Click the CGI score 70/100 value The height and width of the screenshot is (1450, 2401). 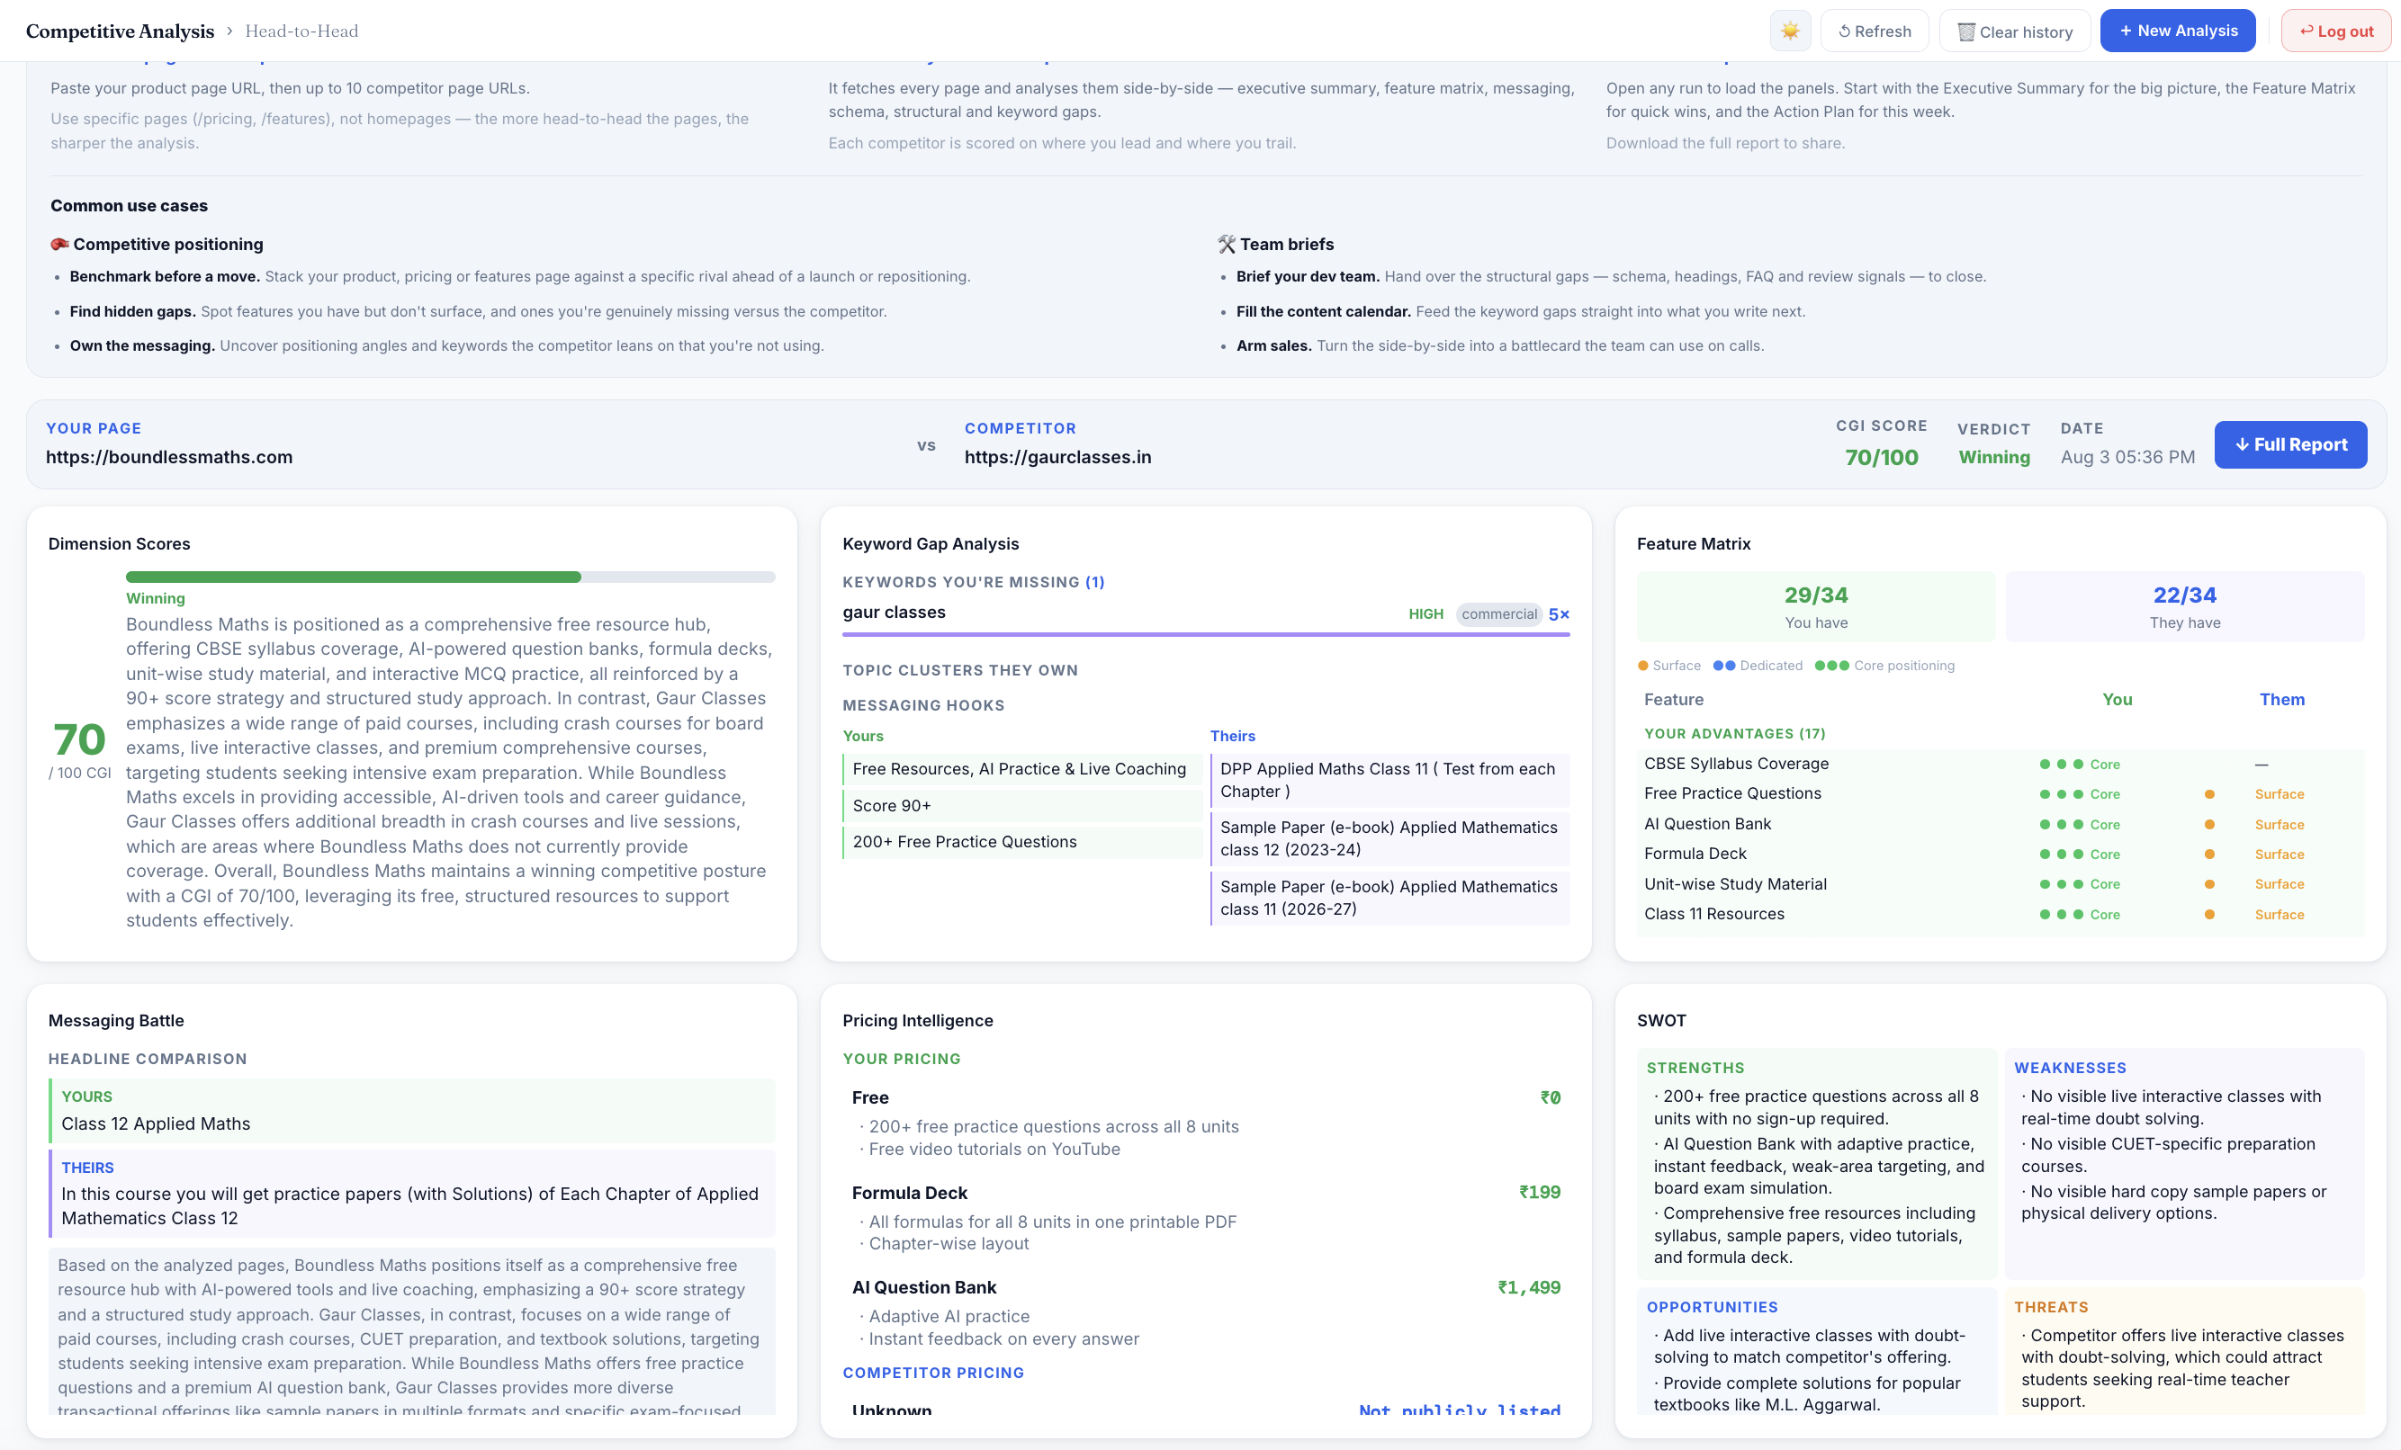1881,457
